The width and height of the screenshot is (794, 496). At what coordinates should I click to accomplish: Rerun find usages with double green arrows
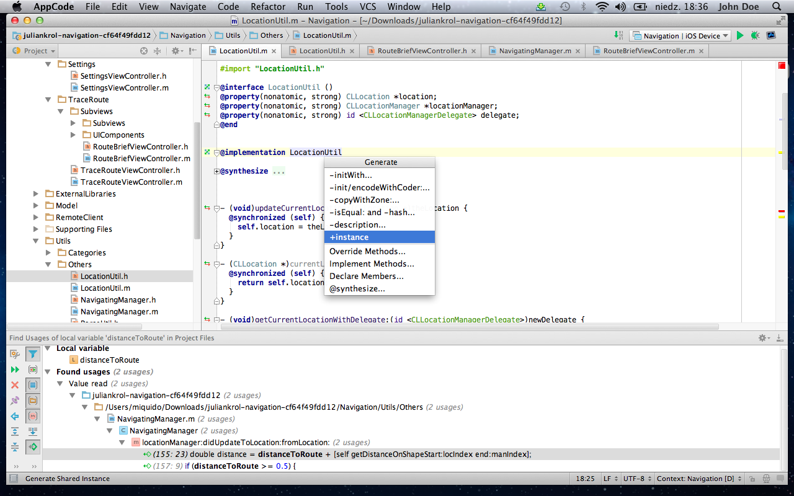click(x=15, y=370)
